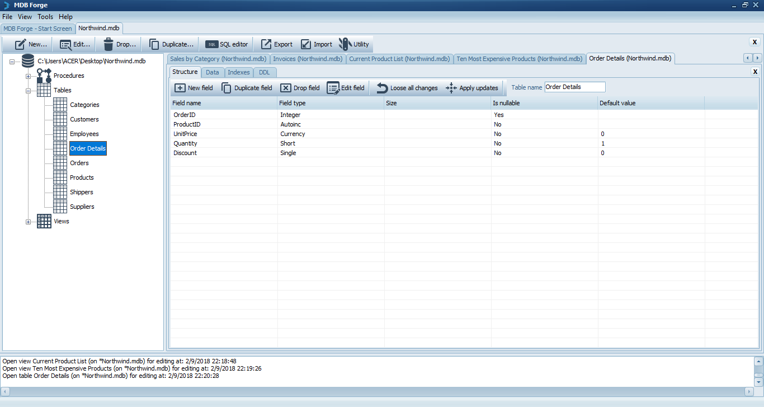Open the Tools menu
Viewport: 764px width, 407px height.
point(45,17)
